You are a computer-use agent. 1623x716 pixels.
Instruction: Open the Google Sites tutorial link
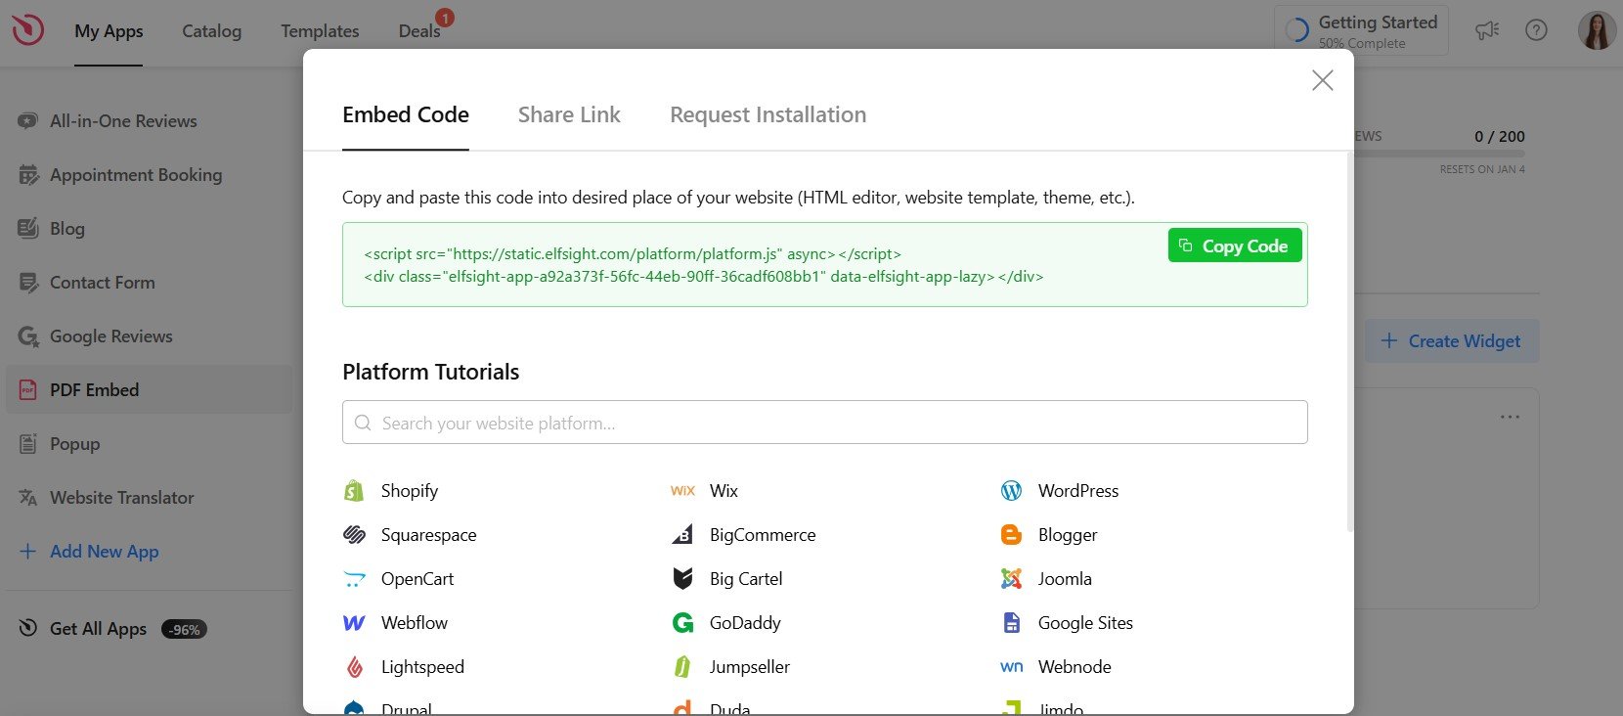point(1085,623)
